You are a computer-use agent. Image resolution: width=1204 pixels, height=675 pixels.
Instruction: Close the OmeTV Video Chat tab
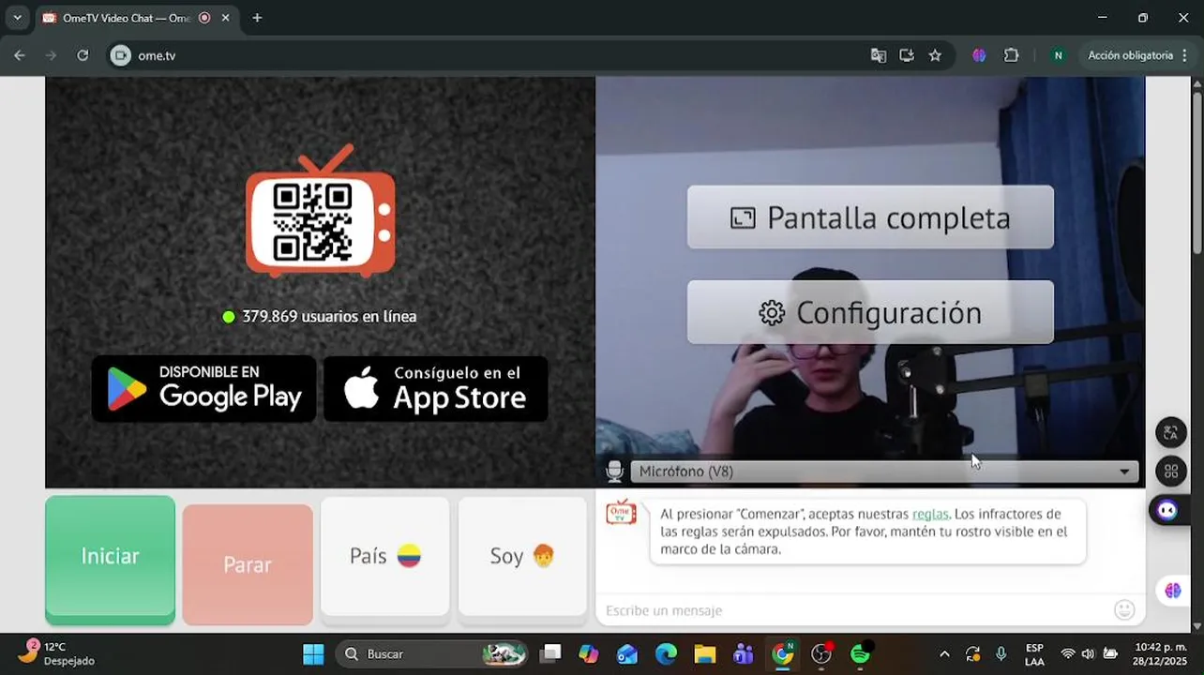[225, 18]
